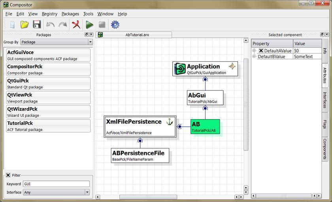Click the red X delete icon
The height and width of the screenshot is (202, 332).
[x=76, y=24]
